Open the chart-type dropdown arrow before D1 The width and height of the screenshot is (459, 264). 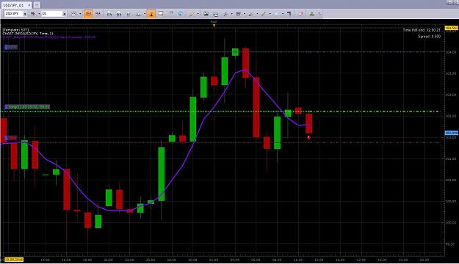(39, 14)
